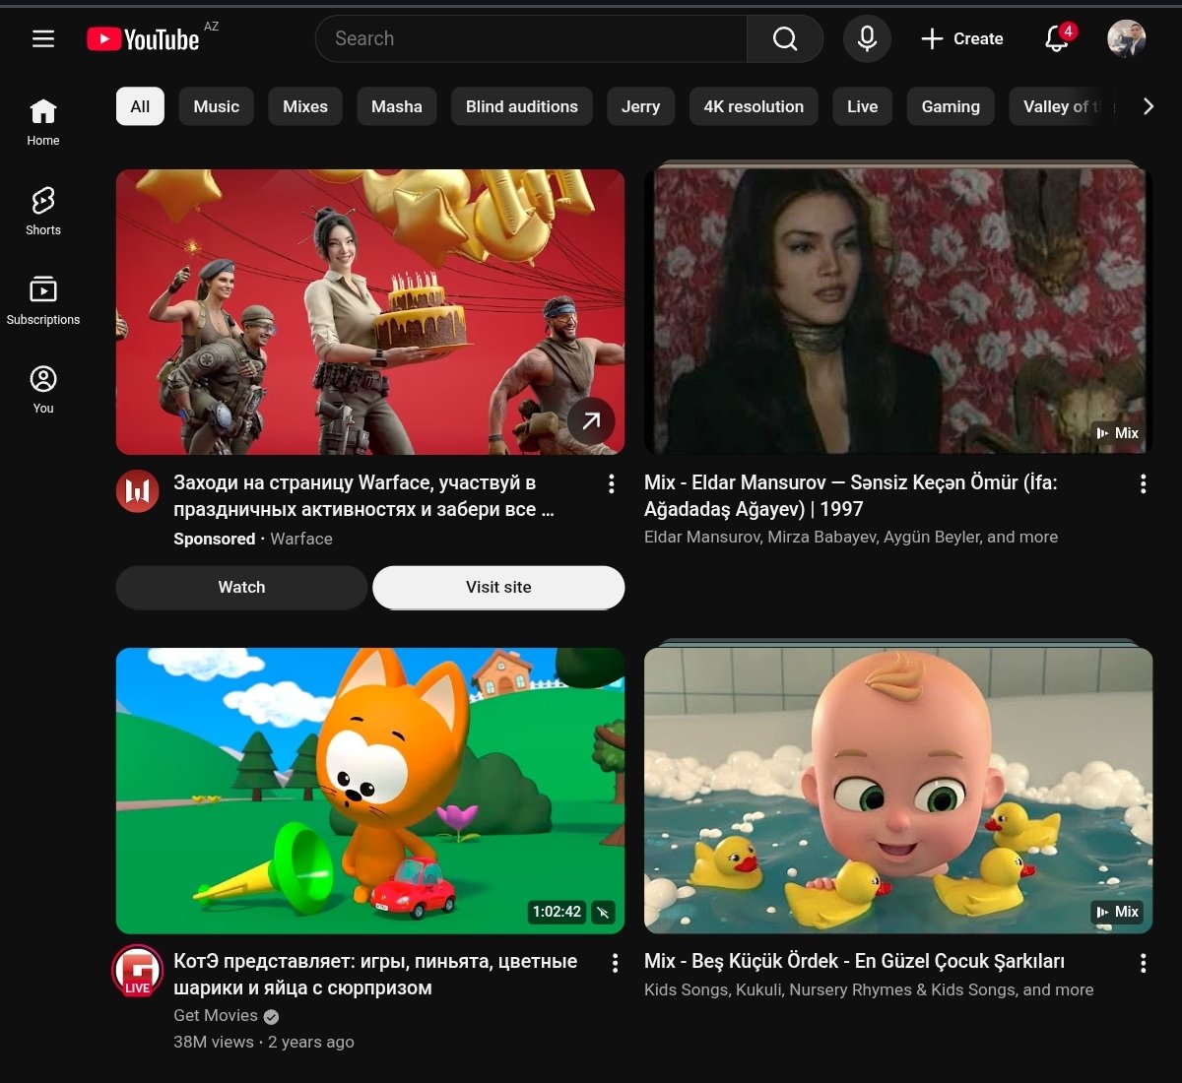Go to Home in sidebar
Screen dimensions: 1182x1083
pos(43,122)
